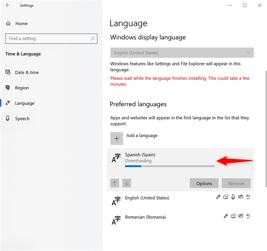Focus the Find a setting search box
Image resolution: width=267 pixels, height=251 pixels.
click(x=51, y=39)
